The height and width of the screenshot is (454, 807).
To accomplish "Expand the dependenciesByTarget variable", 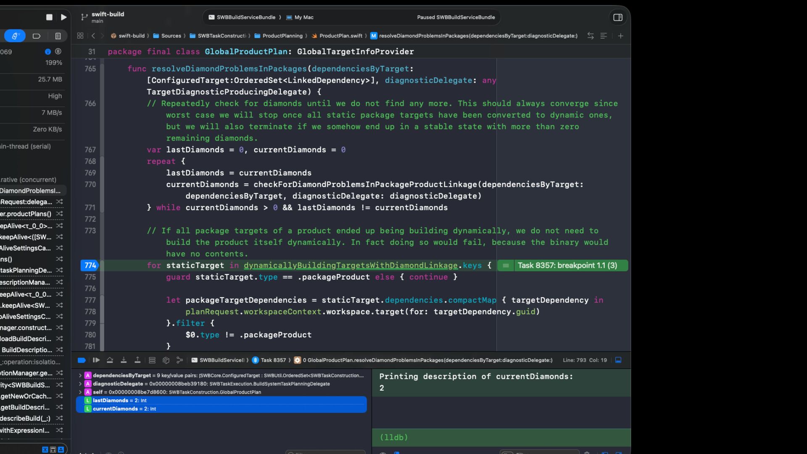I will click(80, 375).
